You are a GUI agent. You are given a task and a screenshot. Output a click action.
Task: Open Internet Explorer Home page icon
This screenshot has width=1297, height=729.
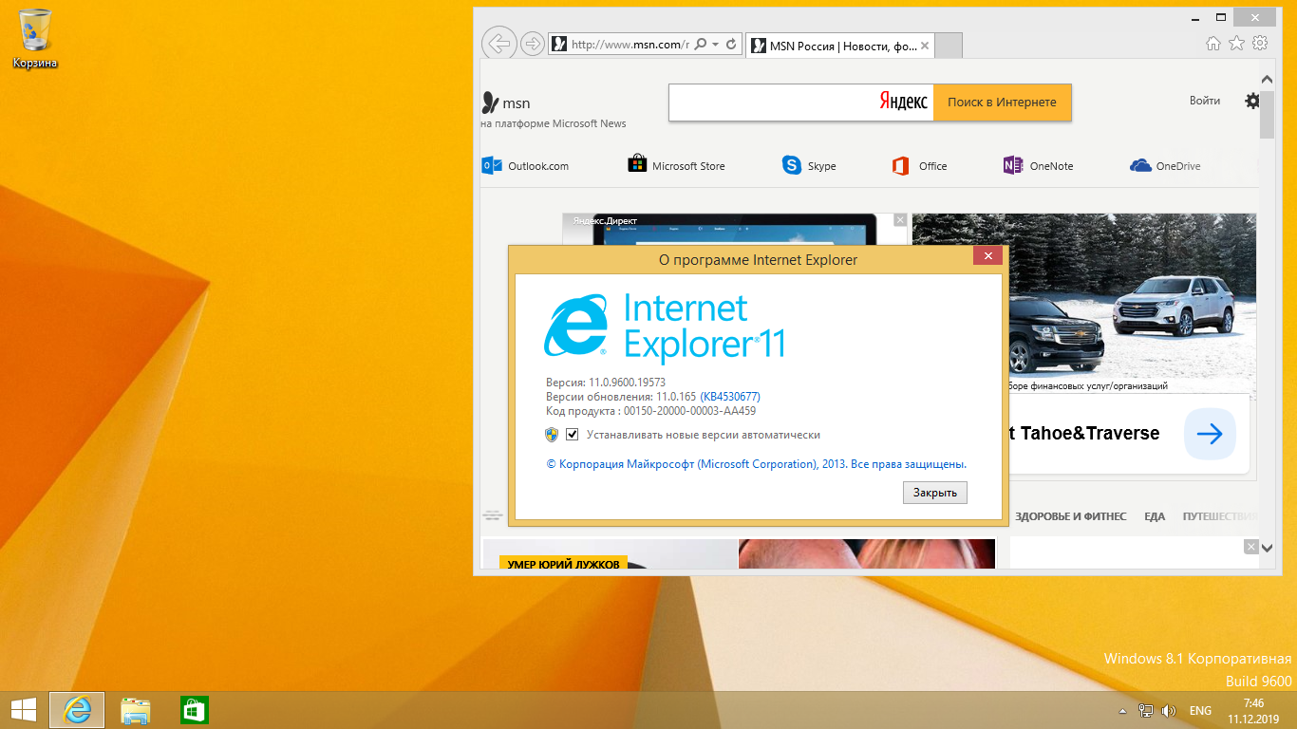(x=1212, y=43)
